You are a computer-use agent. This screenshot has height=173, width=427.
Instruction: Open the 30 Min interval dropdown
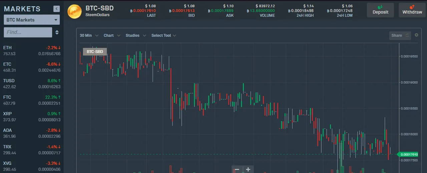[89, 35]
